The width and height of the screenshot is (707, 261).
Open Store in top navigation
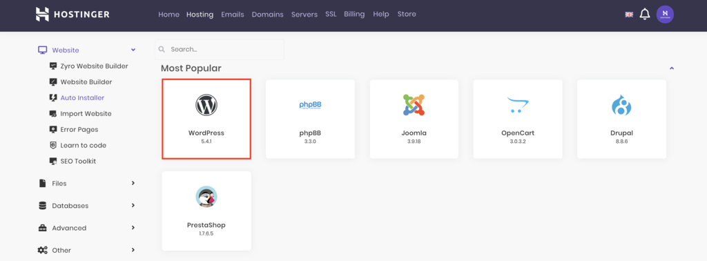point(407,14)
